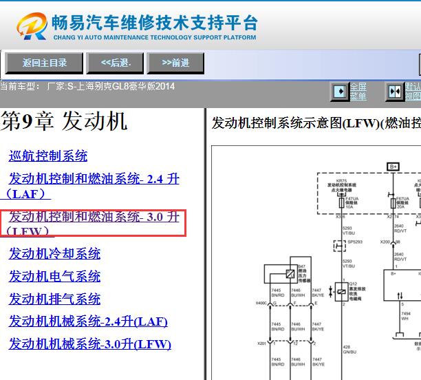Viewport: 421px width, 380px height.
Task: Go forward with the >>前进 button
Action: tap(175, 63)
